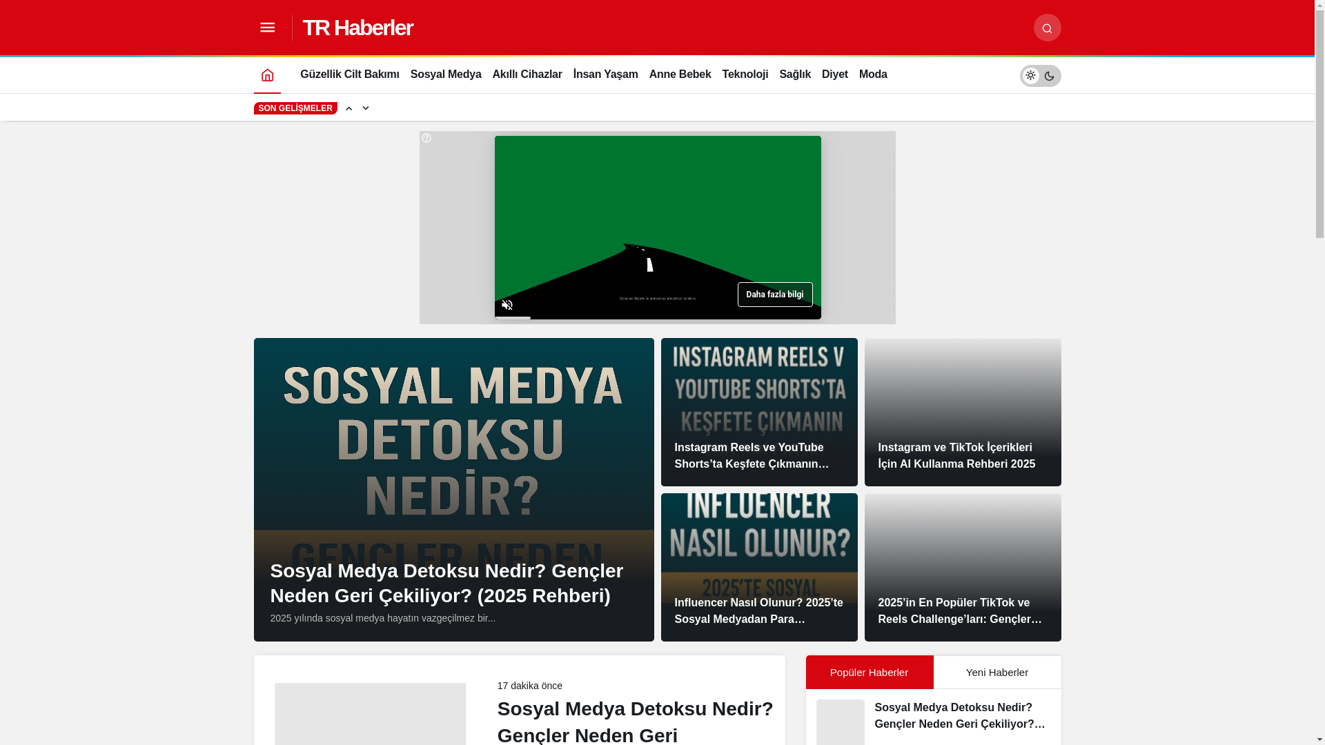Open sidebar Sosyal Medya Detoksu popular item

960,716
